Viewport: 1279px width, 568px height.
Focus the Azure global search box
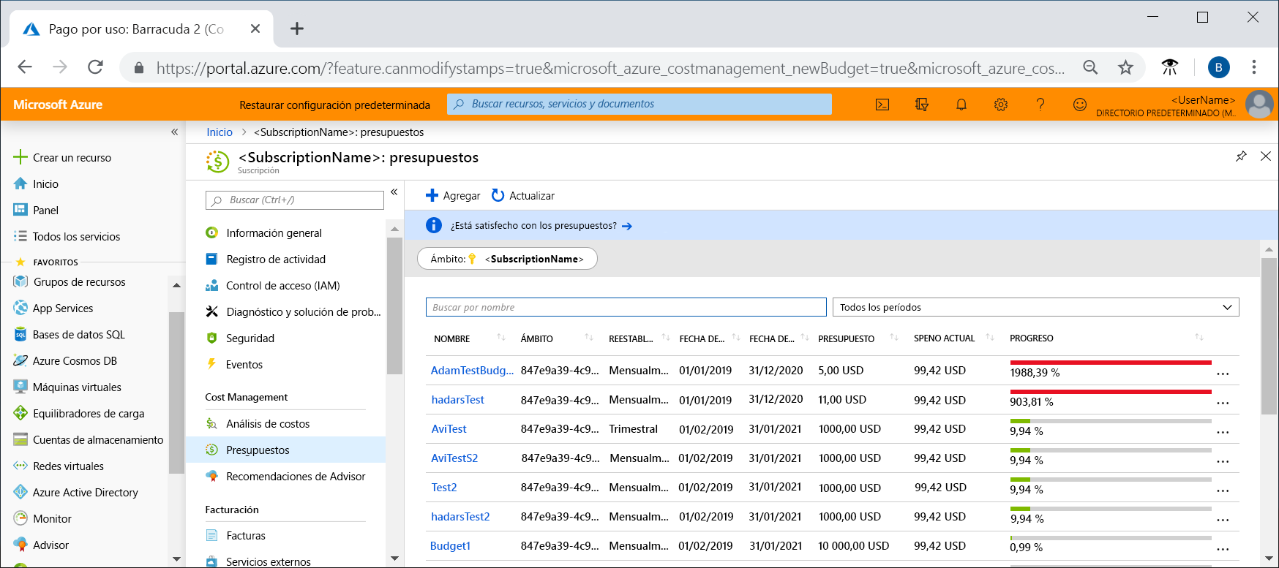click(x=639, y=104)
